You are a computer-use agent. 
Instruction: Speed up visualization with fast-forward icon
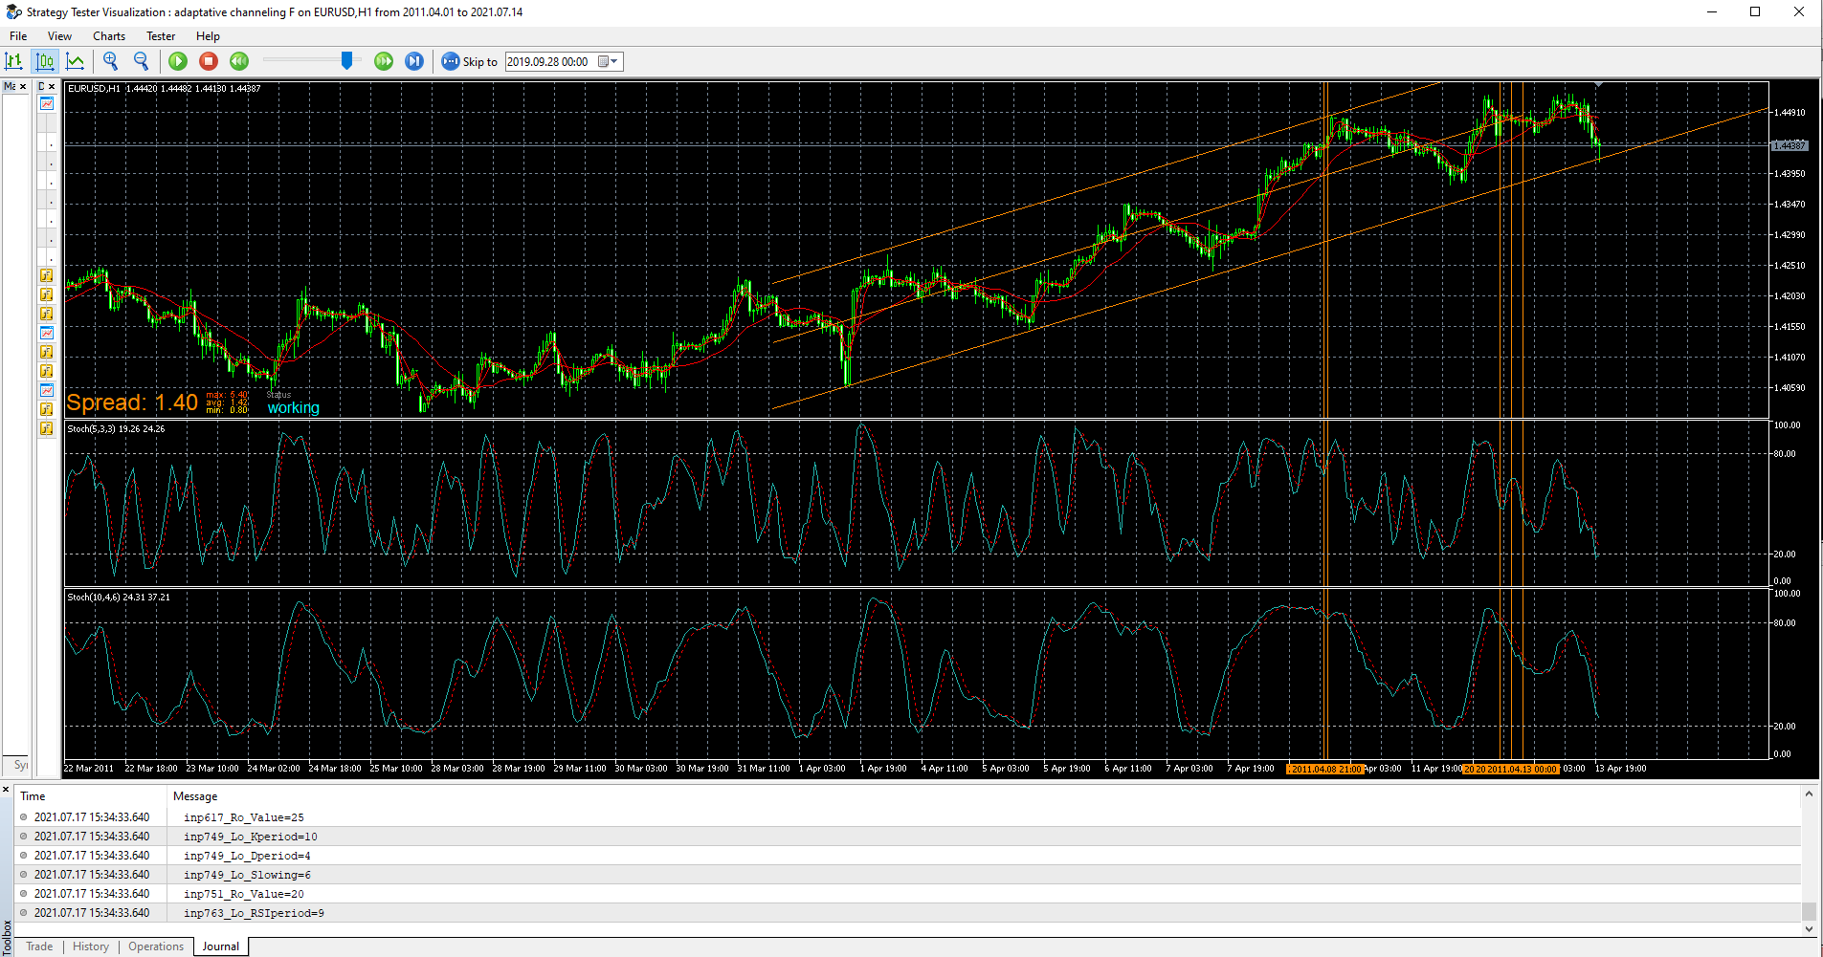tap(384, 61)
